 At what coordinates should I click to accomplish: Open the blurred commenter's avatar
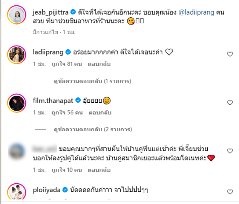(15, 151)
